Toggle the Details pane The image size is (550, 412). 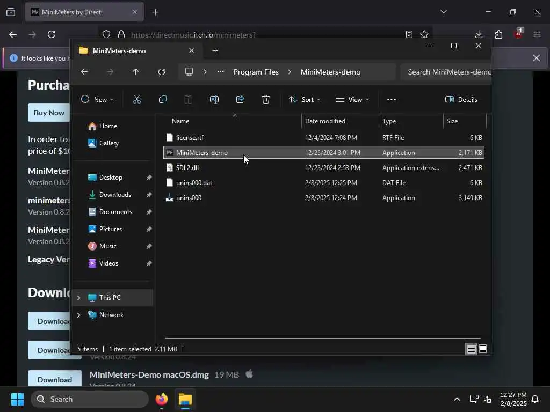click(x=461, y=99)
